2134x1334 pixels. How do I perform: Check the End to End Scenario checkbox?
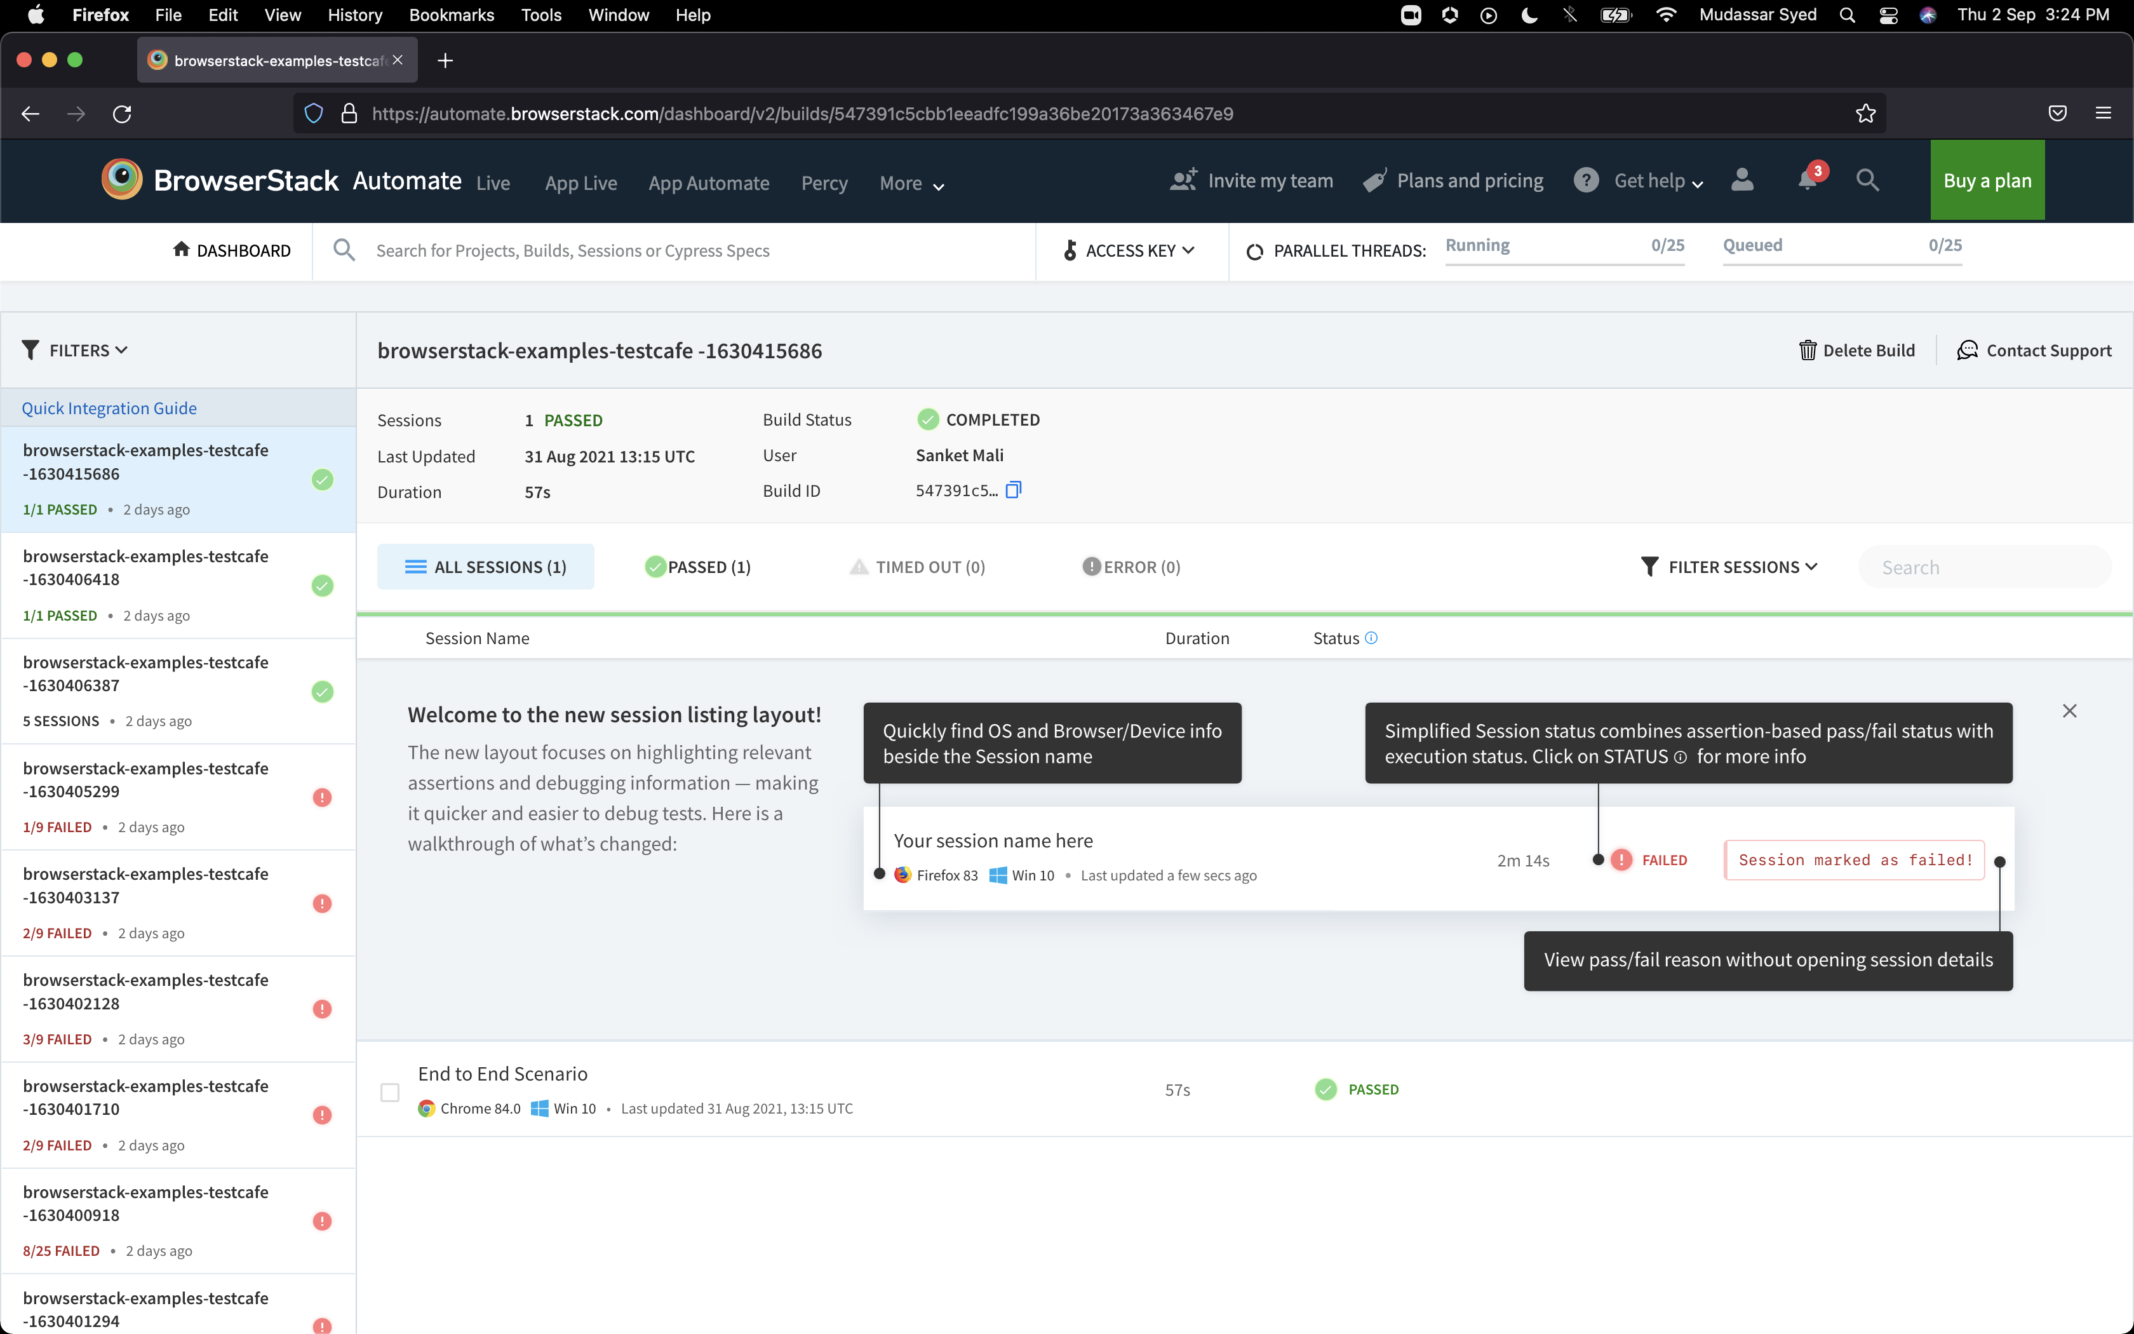[x=390, y=1092]
